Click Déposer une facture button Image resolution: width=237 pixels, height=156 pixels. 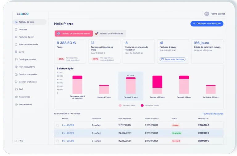(207, 24)
